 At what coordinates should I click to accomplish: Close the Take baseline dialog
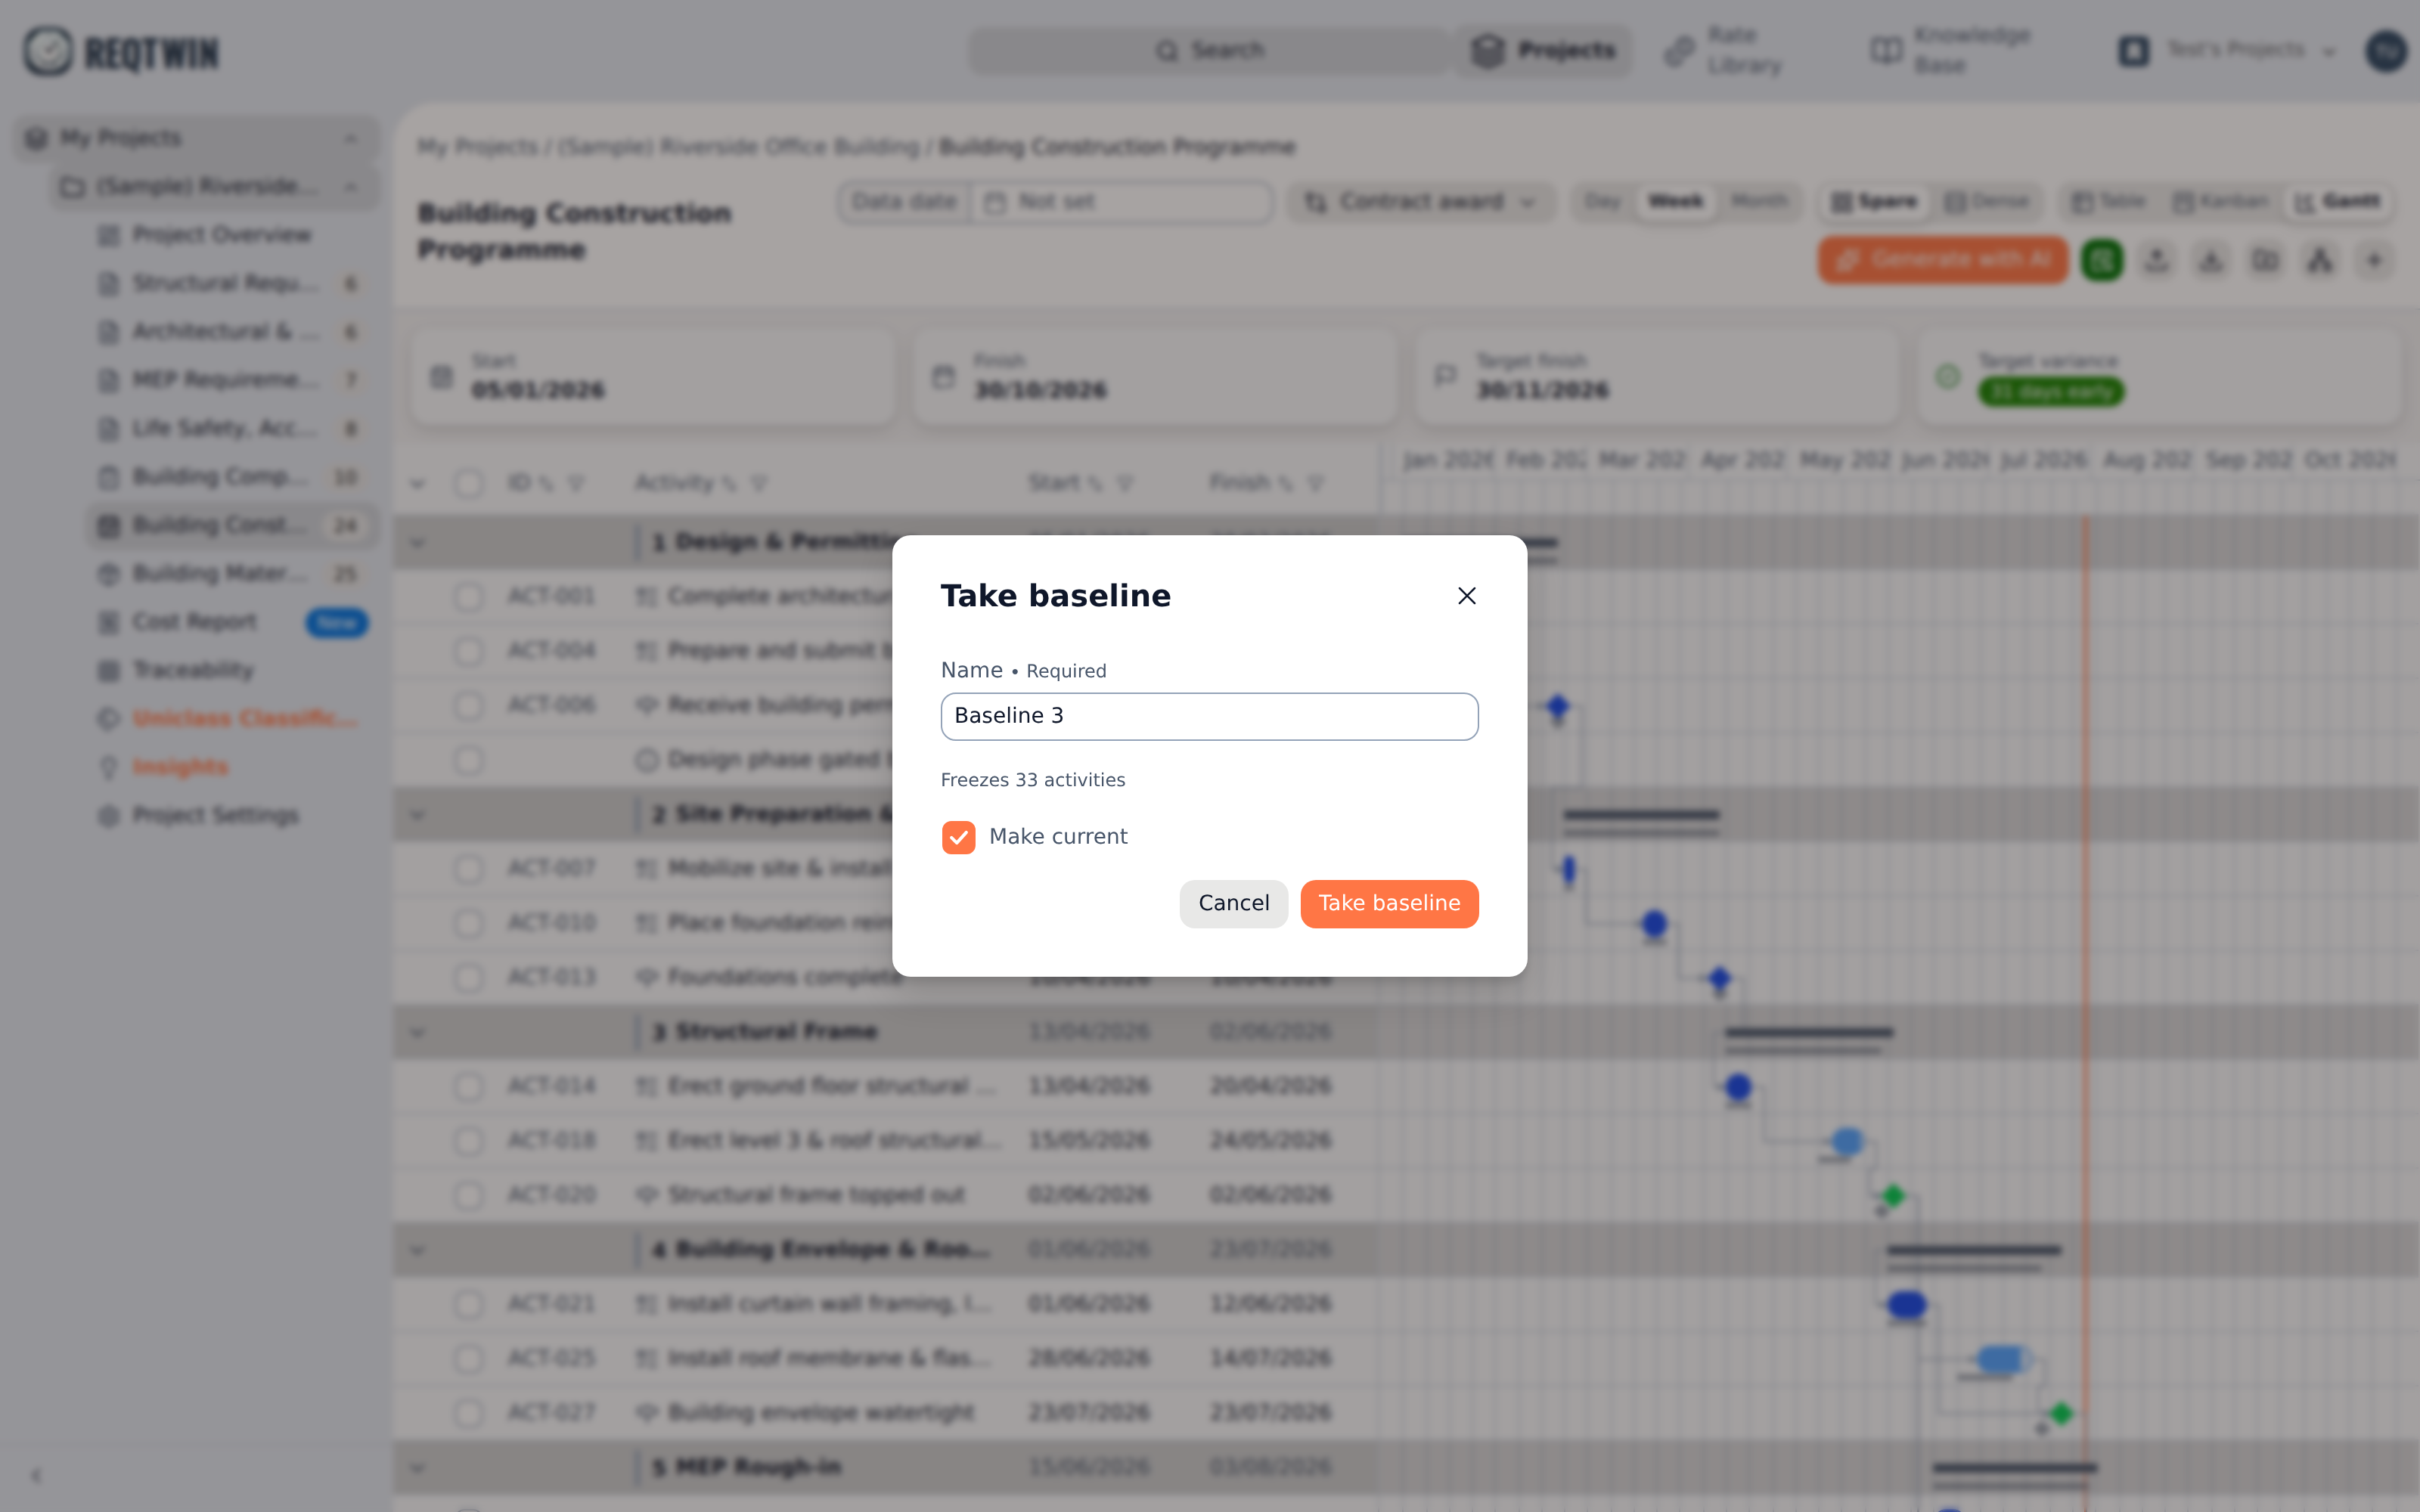point(1466,596)
